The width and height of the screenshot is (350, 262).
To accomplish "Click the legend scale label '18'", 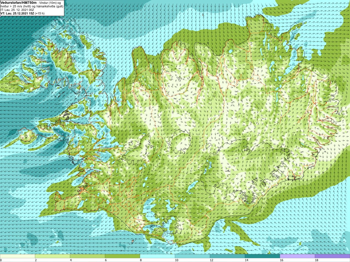I will point(317,260).
